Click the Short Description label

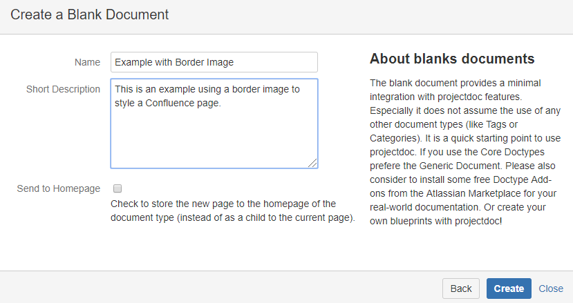click(x=63, y=89)
